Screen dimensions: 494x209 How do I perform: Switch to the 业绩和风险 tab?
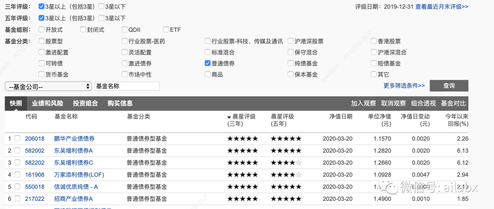pos(48,104)
